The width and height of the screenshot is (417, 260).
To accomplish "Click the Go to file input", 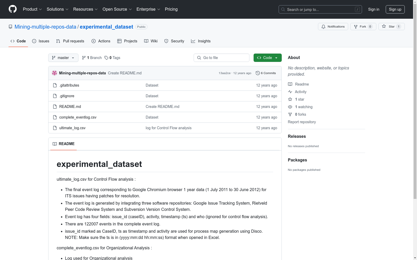I will [x=222, y=58].
